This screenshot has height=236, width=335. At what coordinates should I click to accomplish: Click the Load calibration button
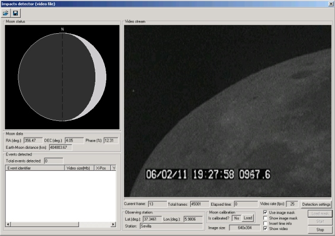248,218
